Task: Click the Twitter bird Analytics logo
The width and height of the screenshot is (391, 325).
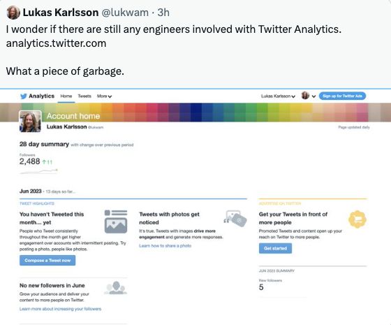Action: (37, 96)
